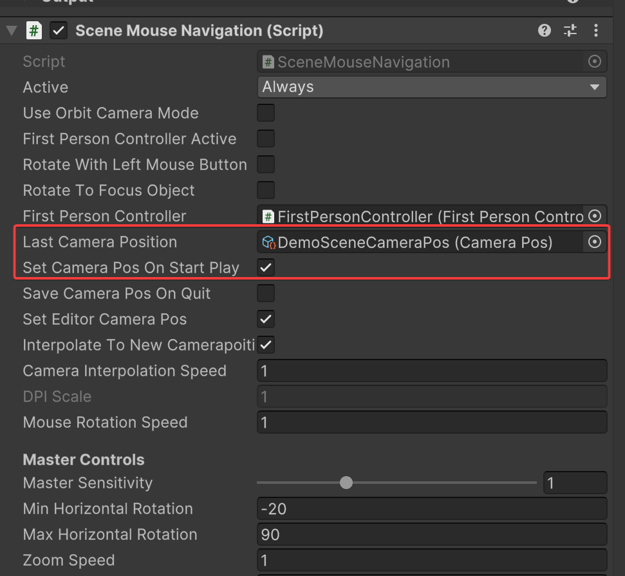The image size is (625, 576).
Task: Open the Active dropdown set to Always
Action: (431, 87)
